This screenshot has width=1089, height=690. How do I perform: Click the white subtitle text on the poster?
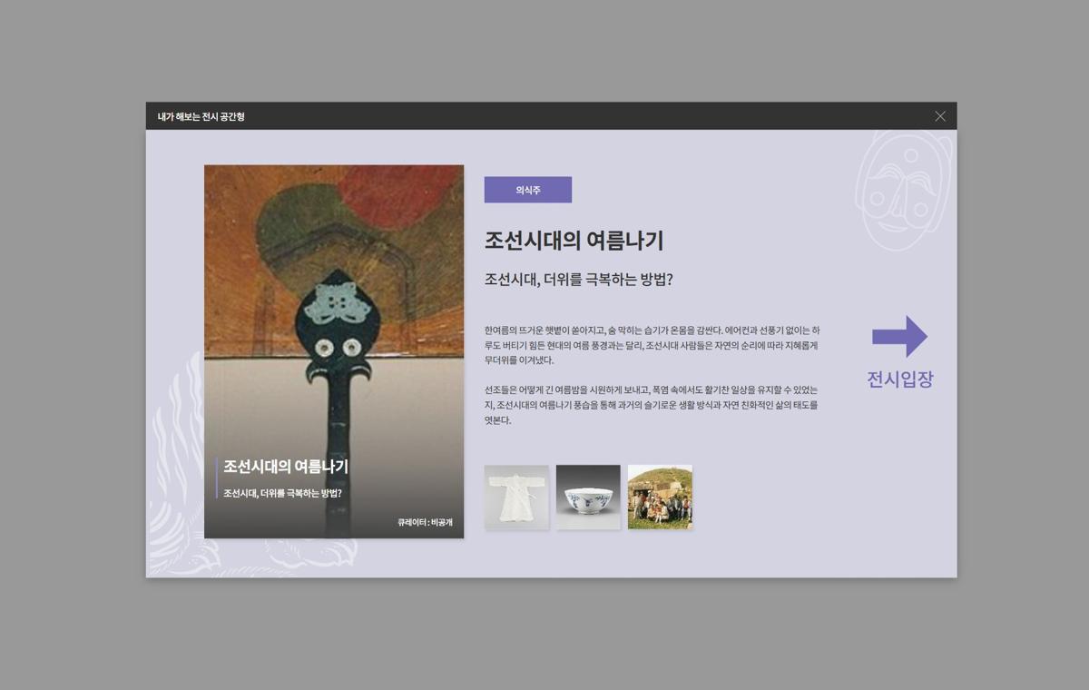click(282, 494)
